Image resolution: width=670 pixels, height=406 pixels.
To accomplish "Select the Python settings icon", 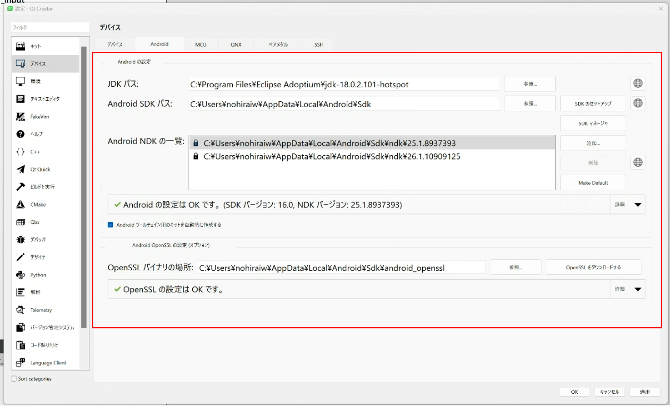I will (x=21, y=275).
